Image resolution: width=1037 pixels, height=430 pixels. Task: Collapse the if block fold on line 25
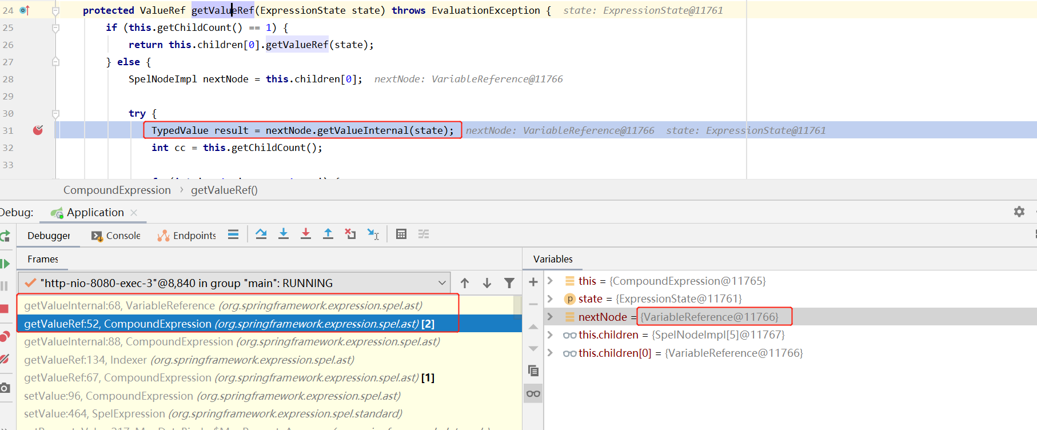point(55,27)
